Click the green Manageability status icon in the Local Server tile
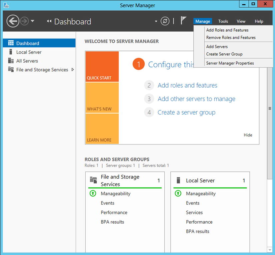This screenshot has height=255, width=275. click(x=178, y=193)
